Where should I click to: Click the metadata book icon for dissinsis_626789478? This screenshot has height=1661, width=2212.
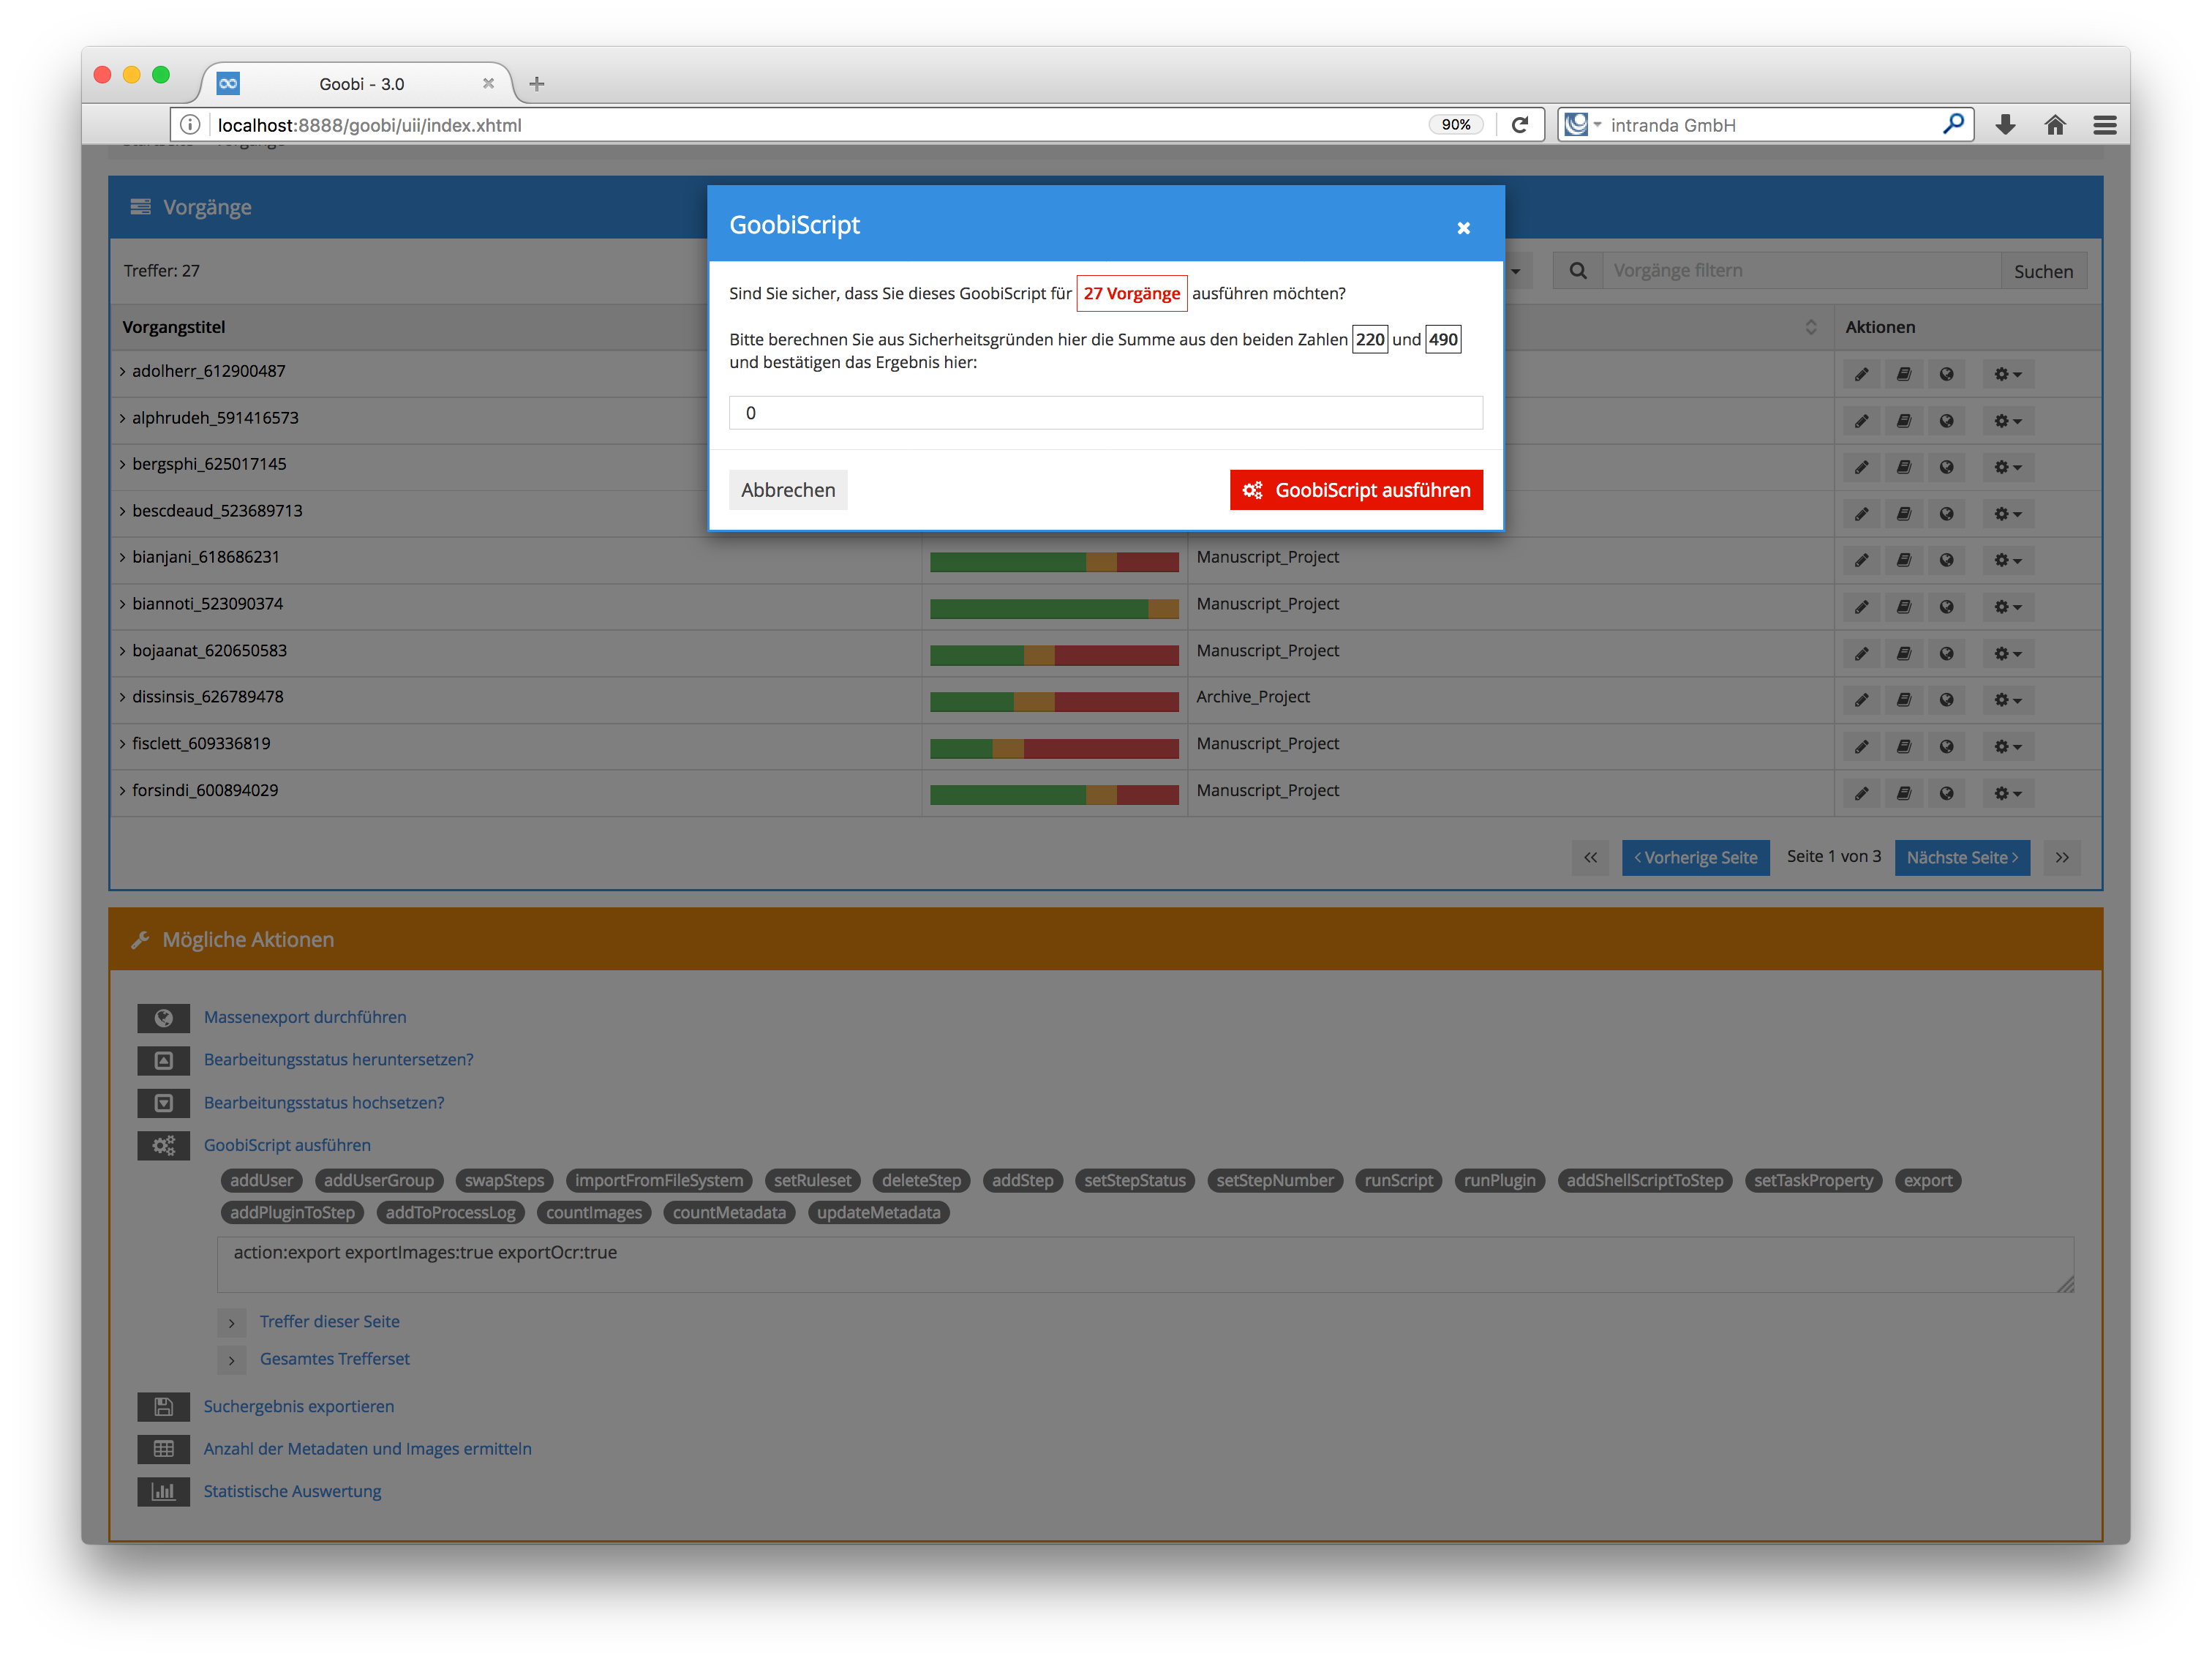point(1903,700)
